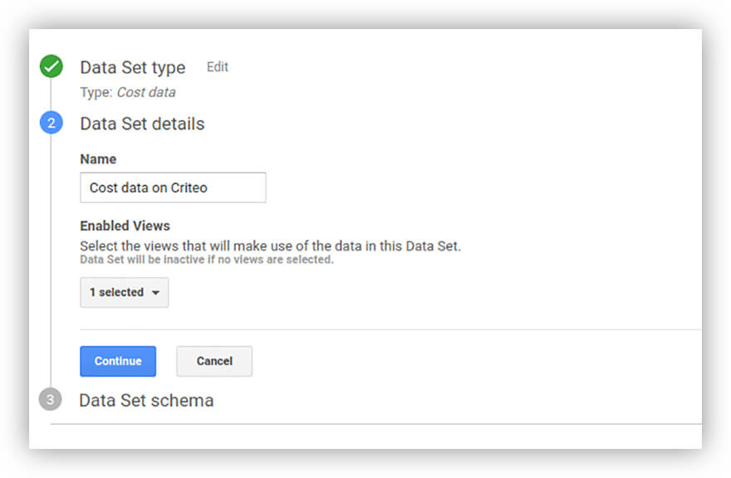
Task: Expand the Data Set type section heading
Action: point(133,68)
